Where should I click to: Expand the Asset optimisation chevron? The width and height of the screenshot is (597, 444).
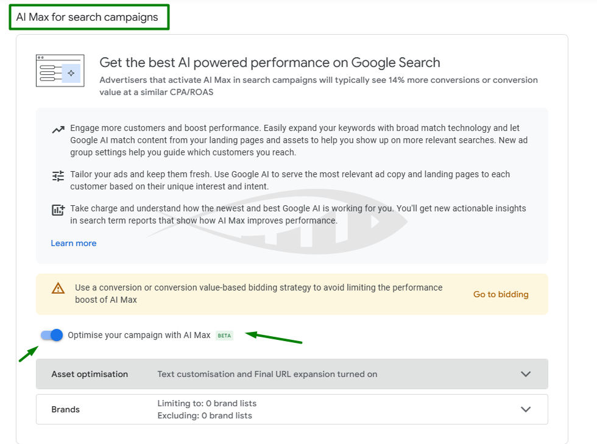point(526,374)
